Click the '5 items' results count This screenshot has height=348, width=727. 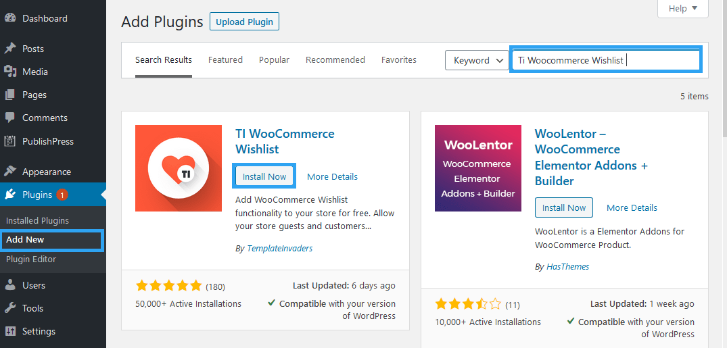(695, 97)
